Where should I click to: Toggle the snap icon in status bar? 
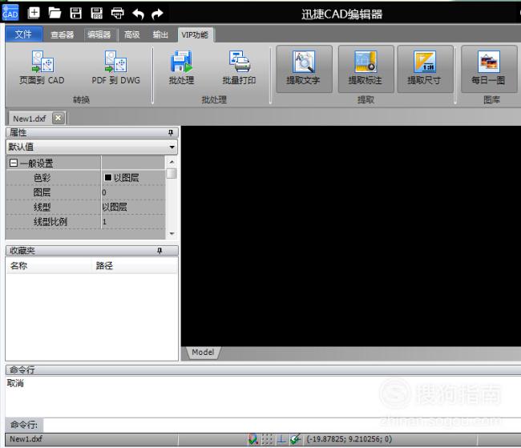tap(252, 439)
